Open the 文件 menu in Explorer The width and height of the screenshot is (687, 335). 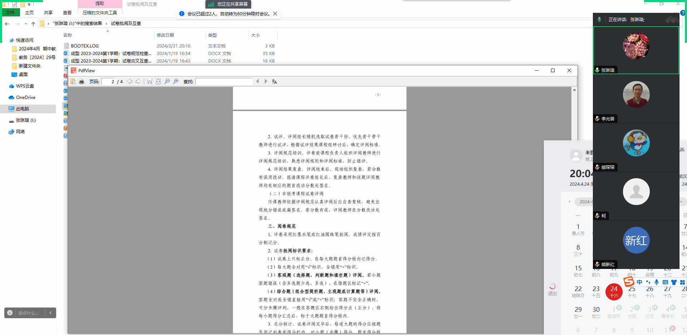[10, 12]
